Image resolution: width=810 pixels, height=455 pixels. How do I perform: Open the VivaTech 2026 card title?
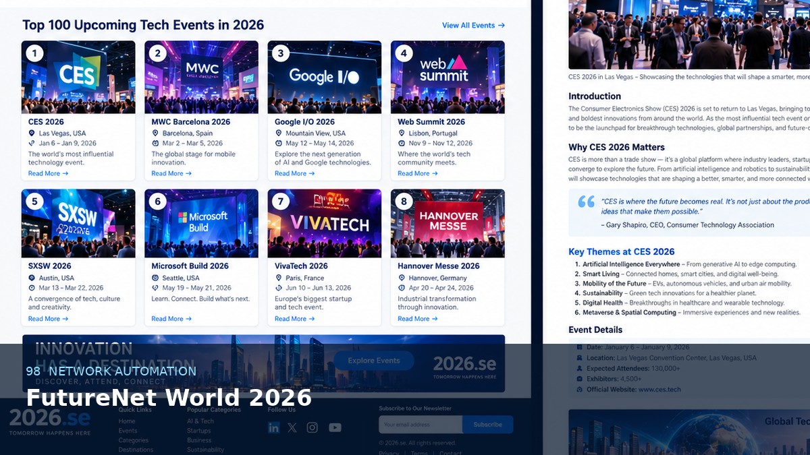coord(301,266)
